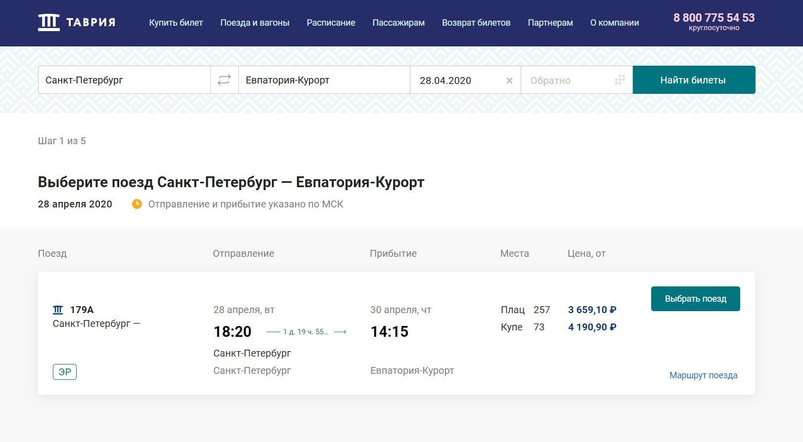Clear the 28.04.2020 date field
803x442 pixels.
point(509,80)
